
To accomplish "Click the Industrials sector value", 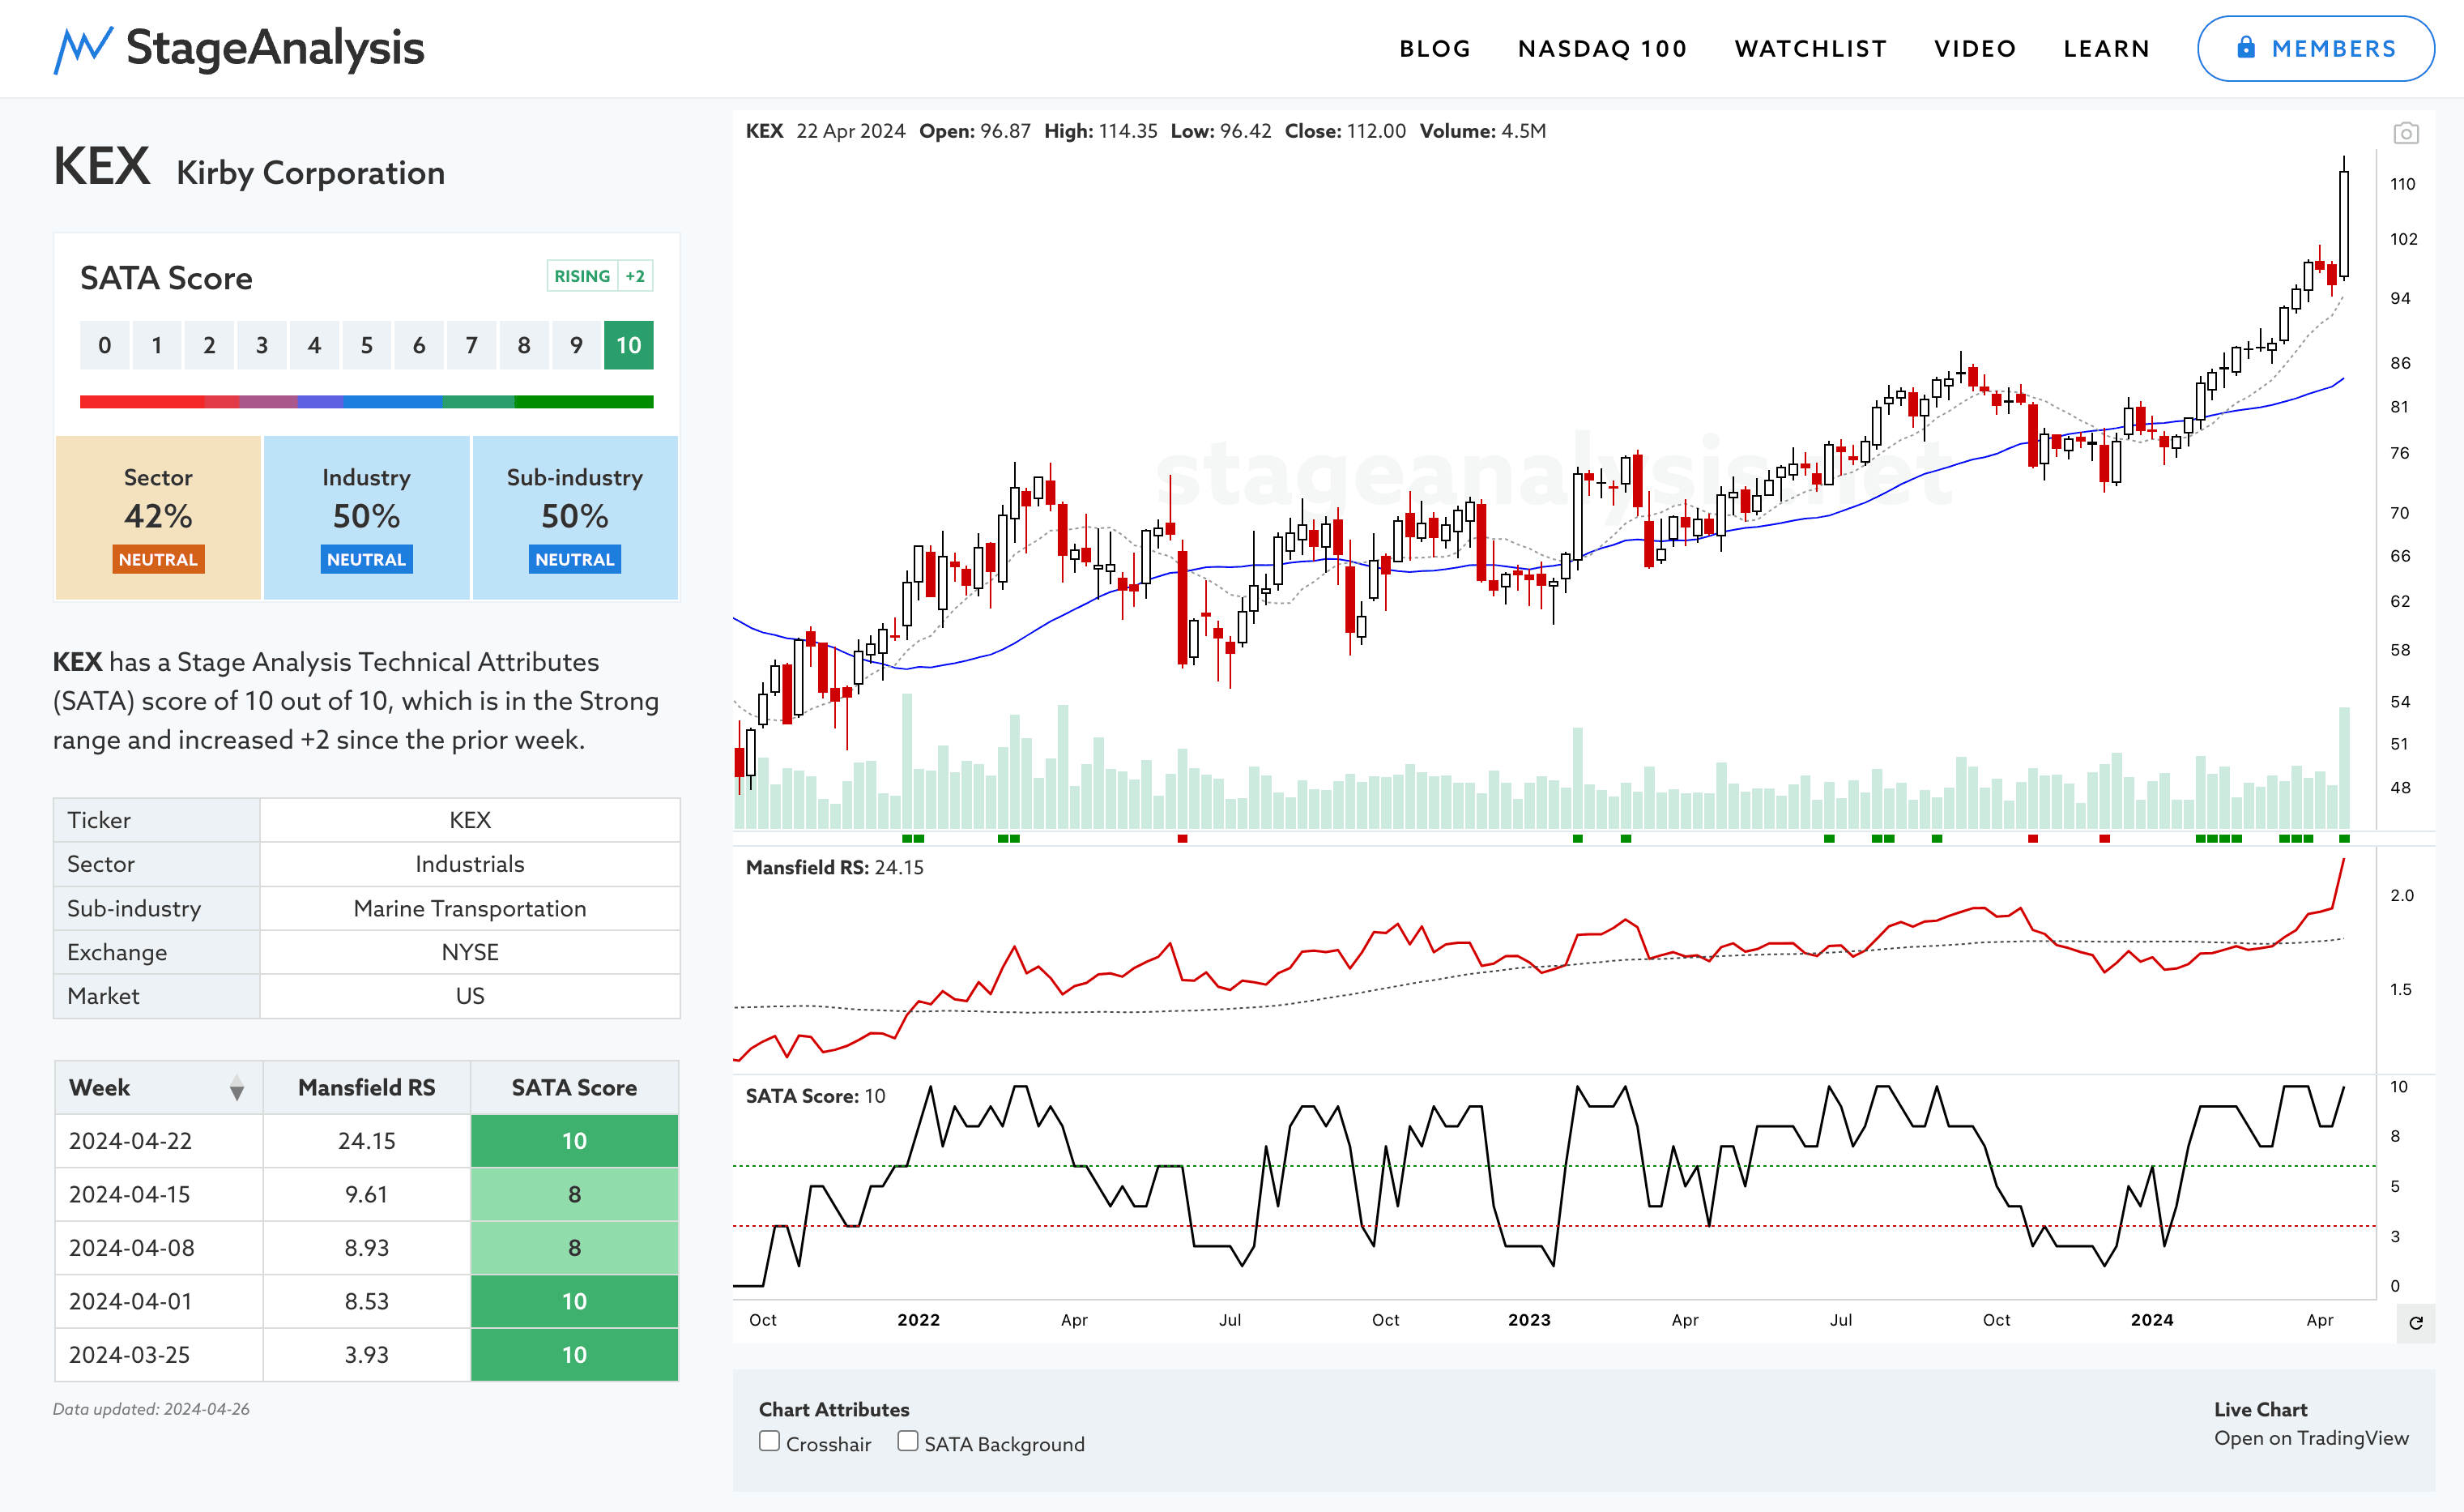I will click(x=470, y=865).
